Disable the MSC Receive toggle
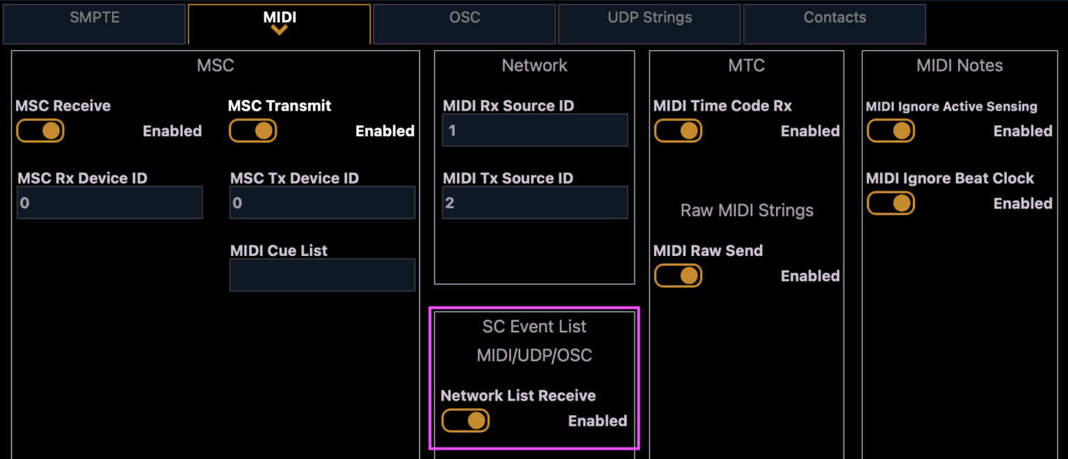The height and width of the screenshot is (459, 1068). (40, 130)
